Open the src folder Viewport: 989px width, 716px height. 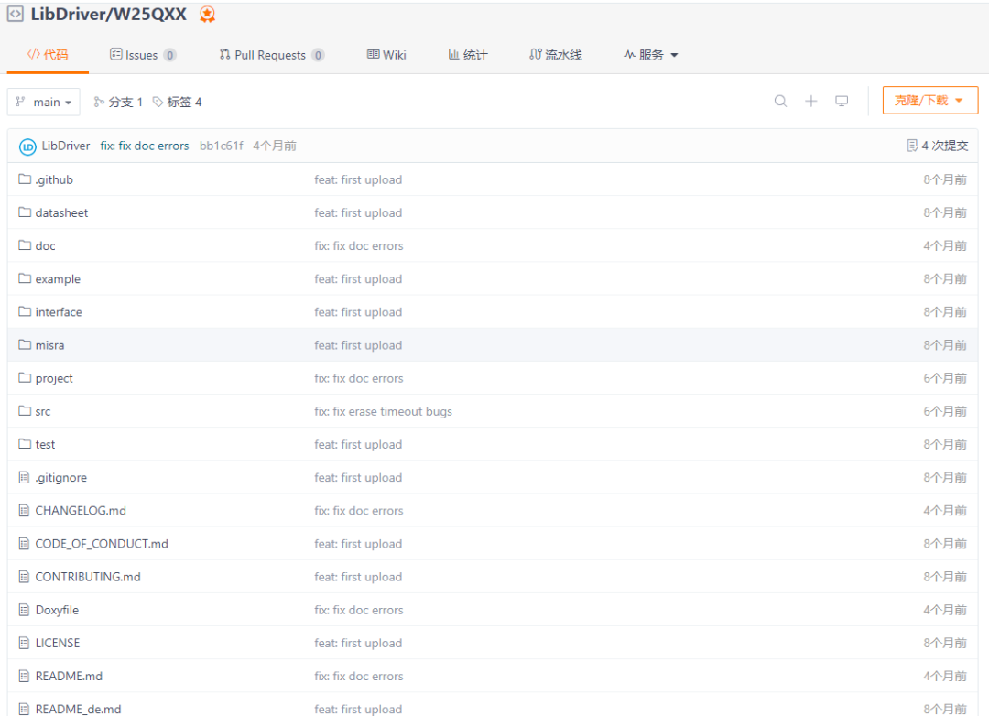(43, 411)
